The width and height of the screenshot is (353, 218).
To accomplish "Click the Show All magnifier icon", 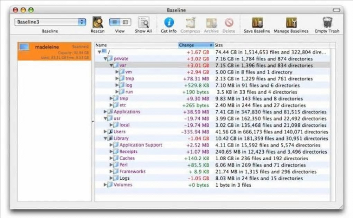I will tap(143, 22).
